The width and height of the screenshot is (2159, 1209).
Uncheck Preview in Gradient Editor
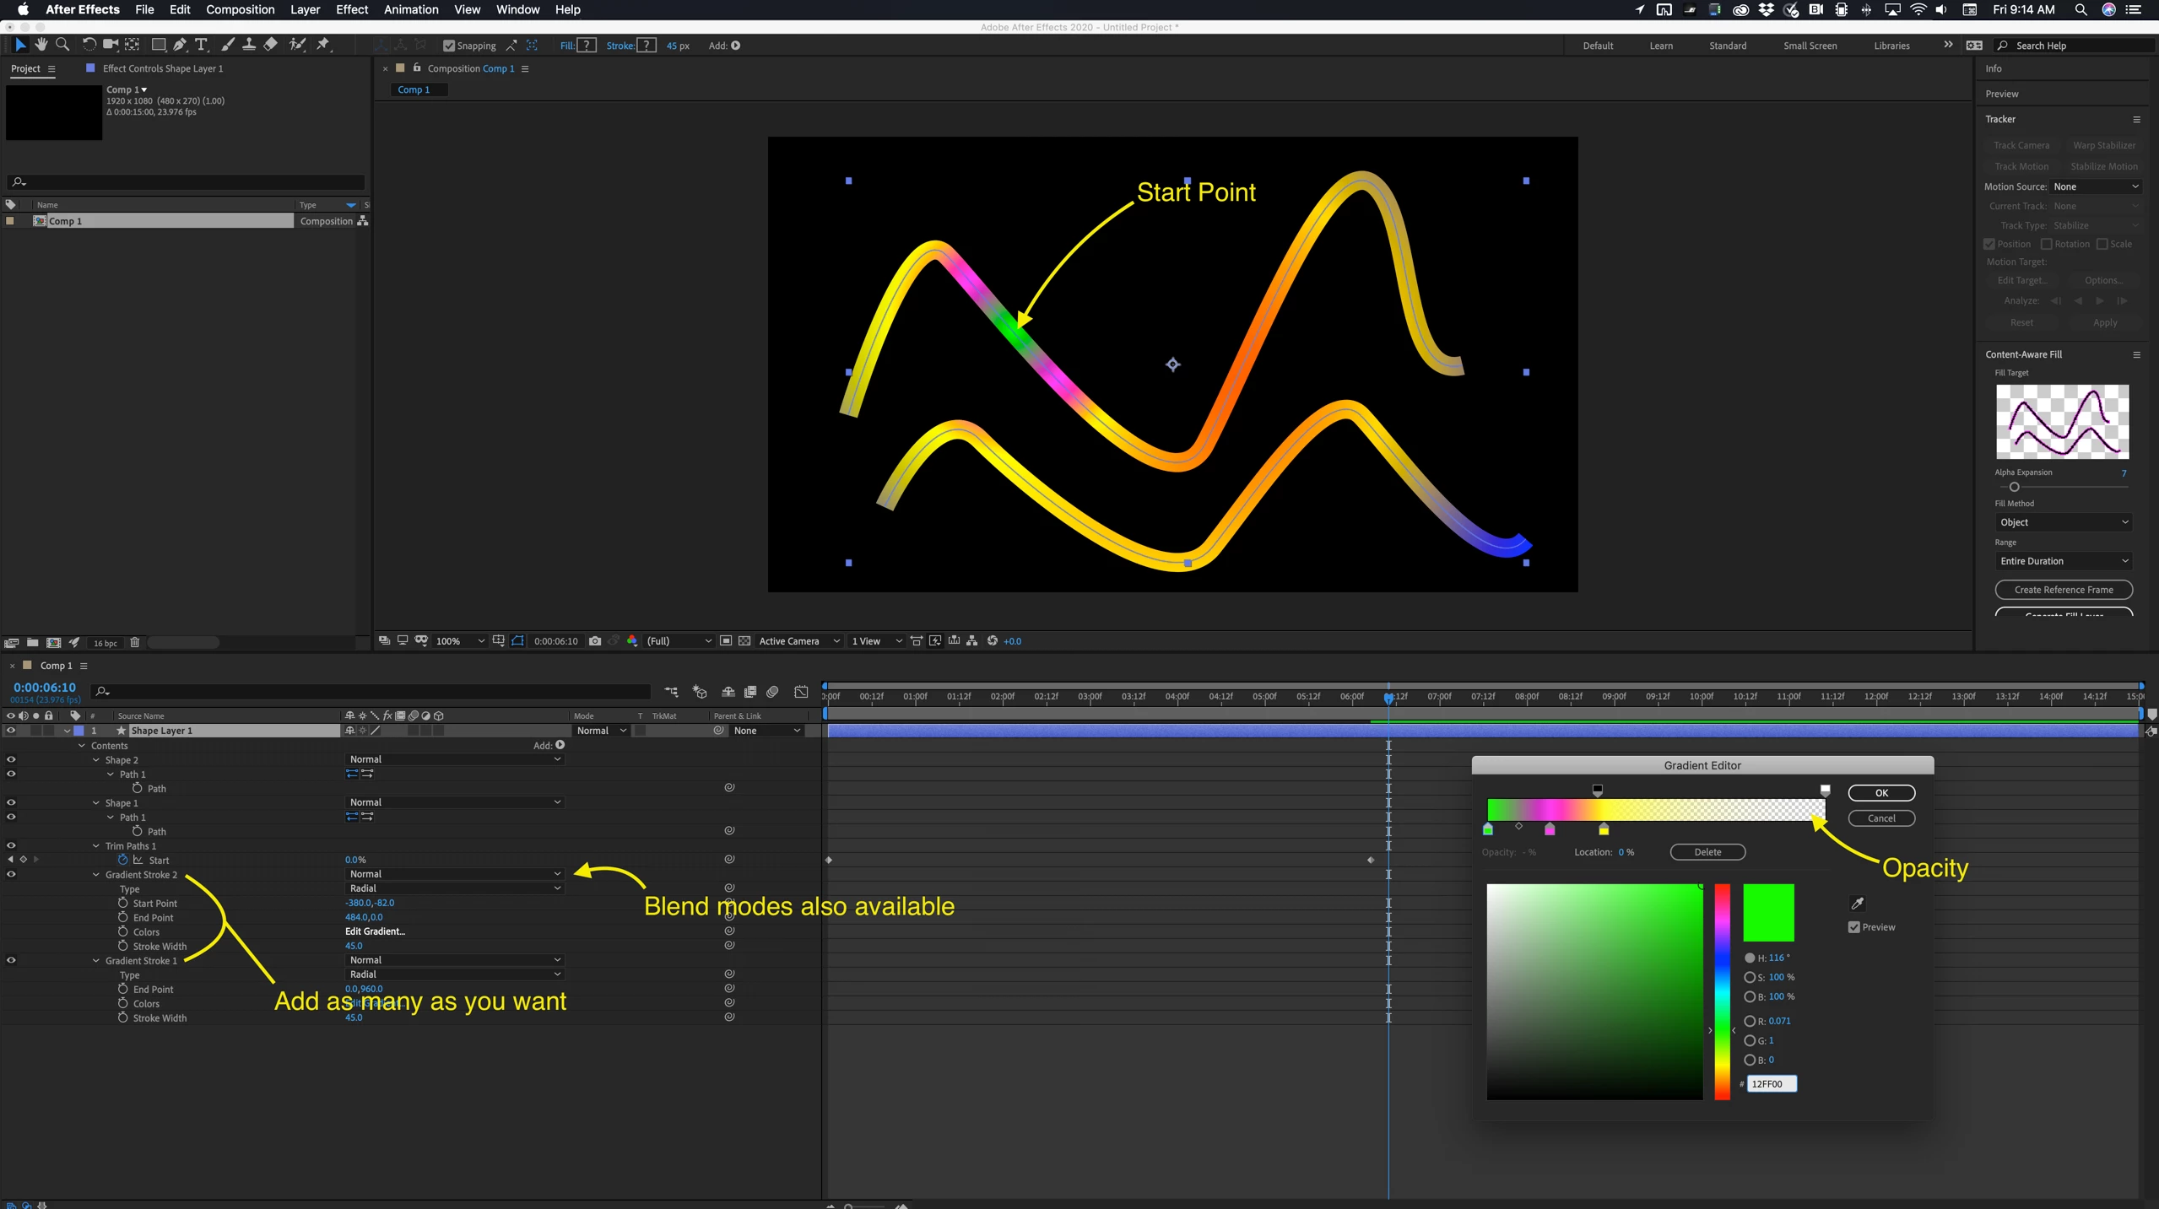[x=1854, y=927]
